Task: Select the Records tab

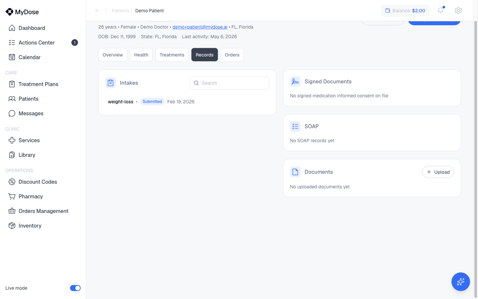Action: (204, 55)
